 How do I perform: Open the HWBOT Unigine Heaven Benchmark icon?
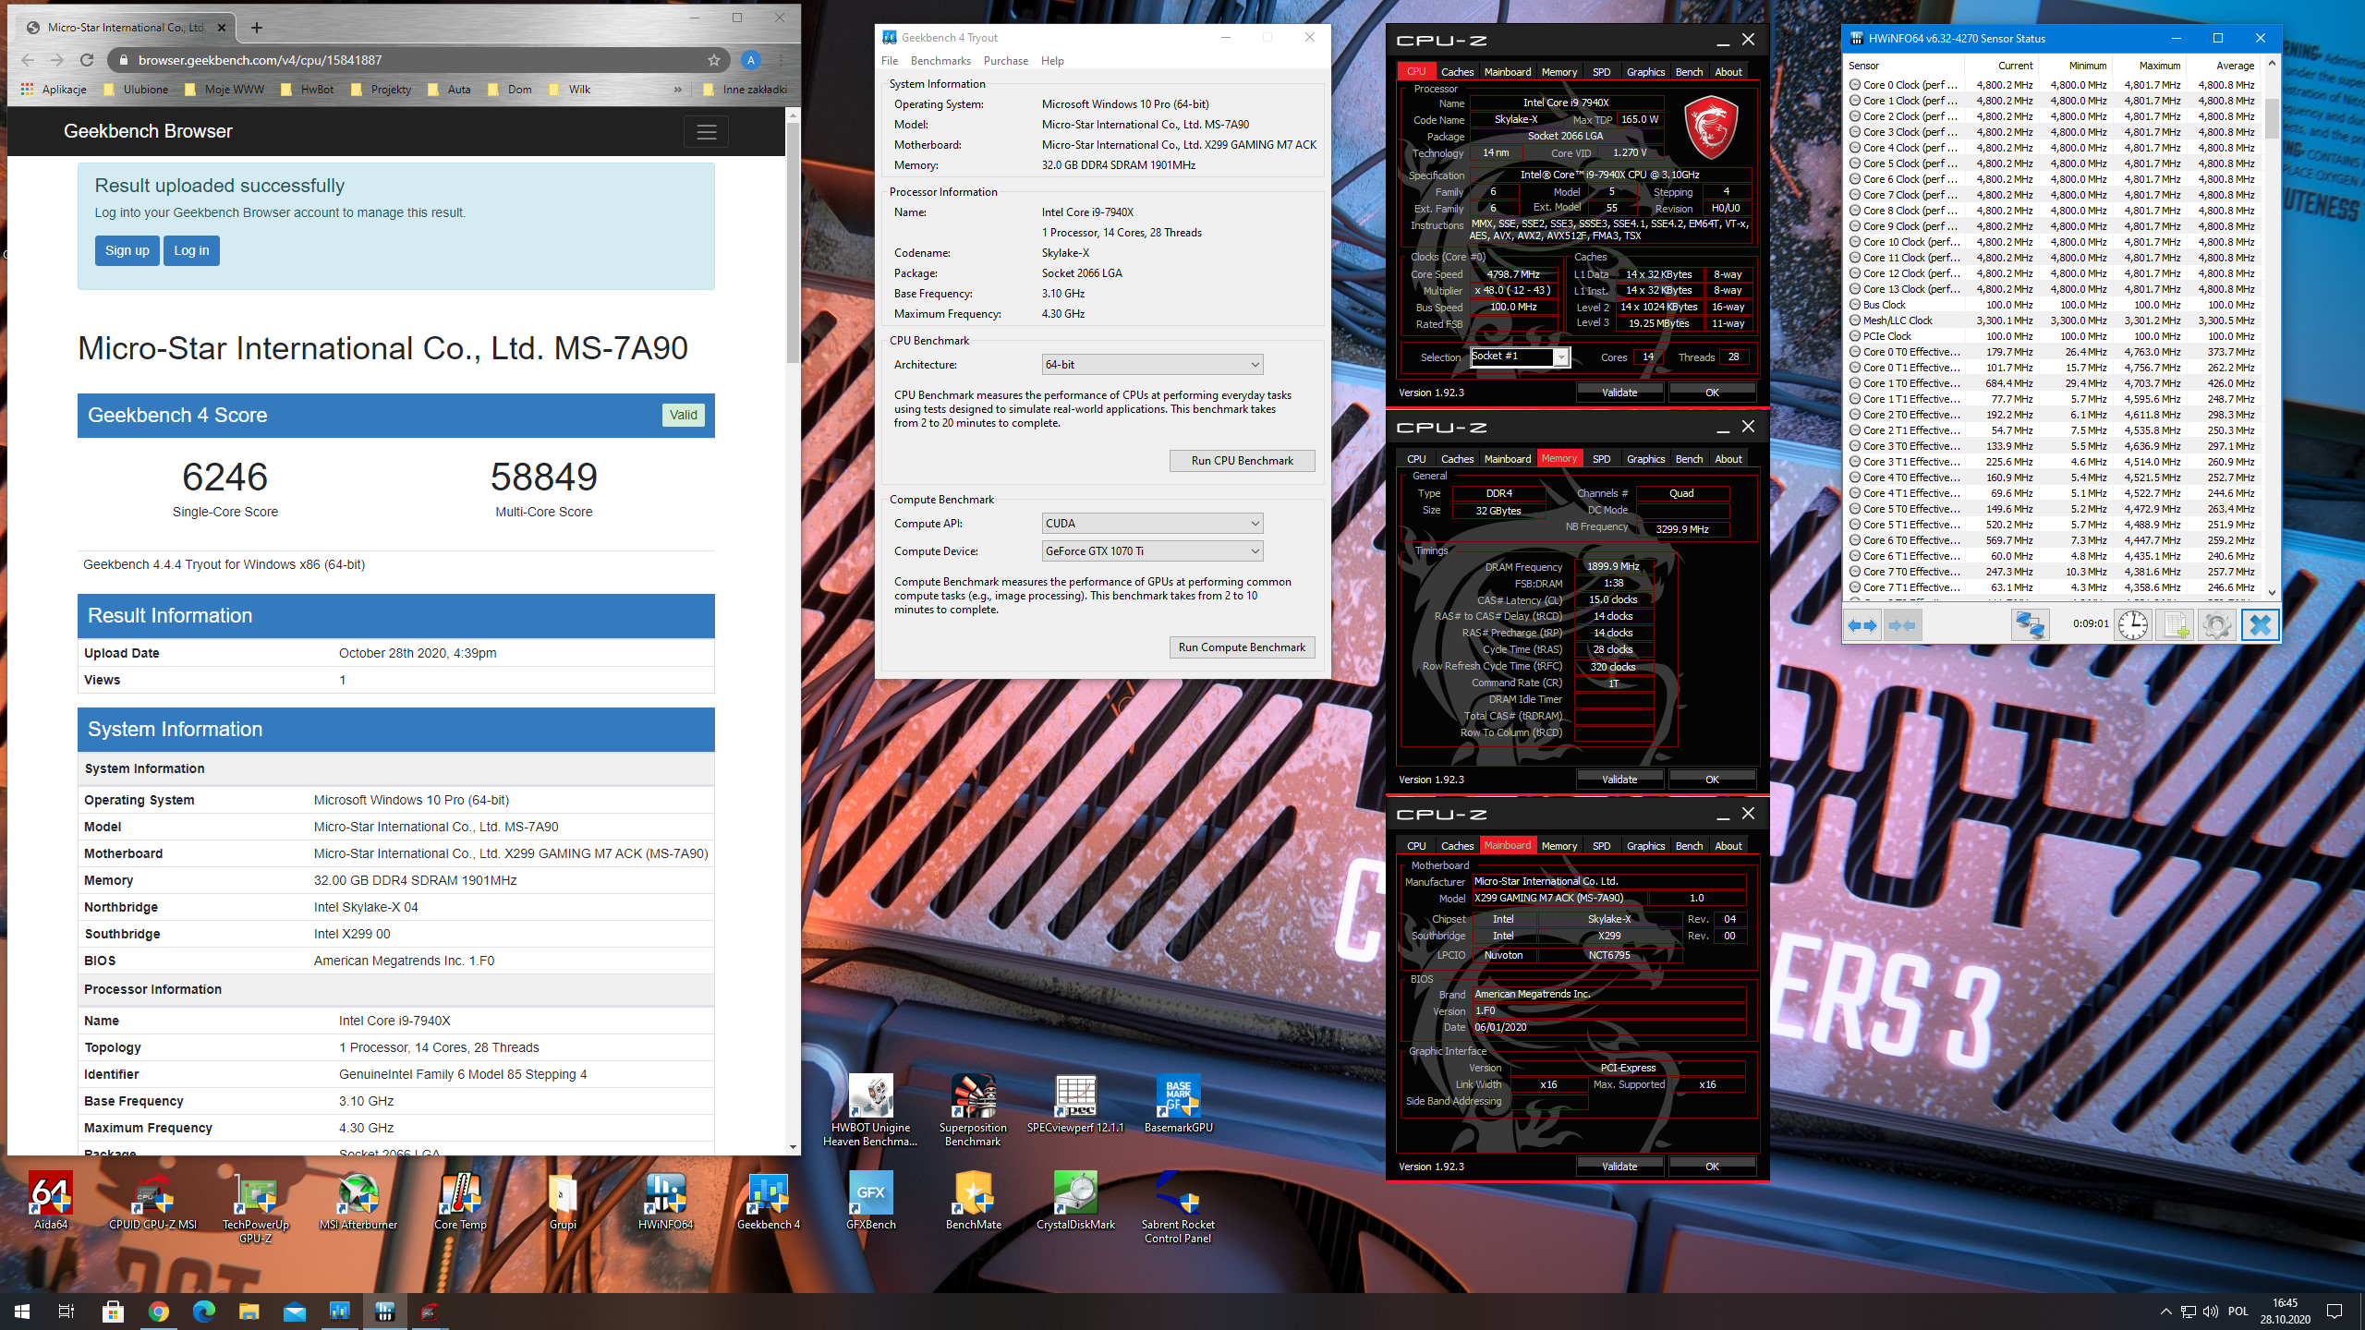coord(870,1110)
